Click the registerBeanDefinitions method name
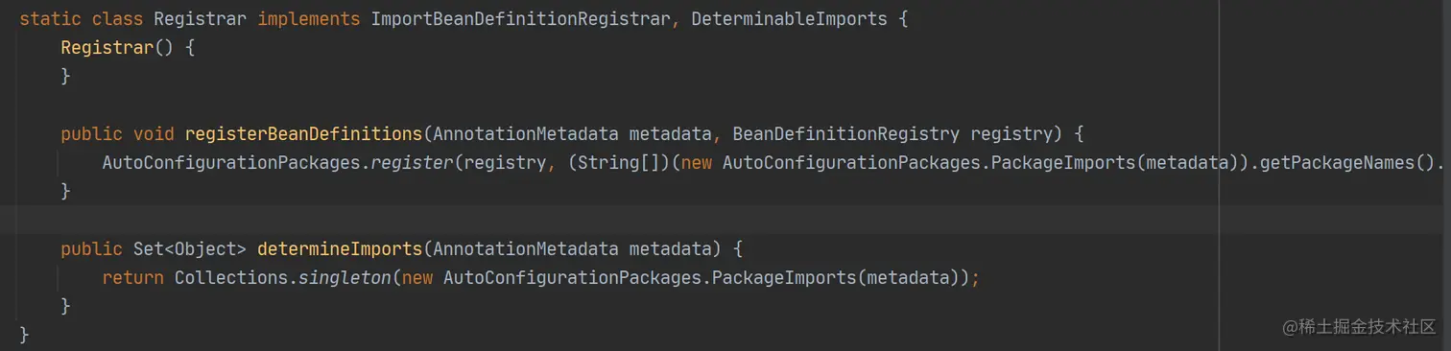The image size is (1451, 351). click(303, 133)
